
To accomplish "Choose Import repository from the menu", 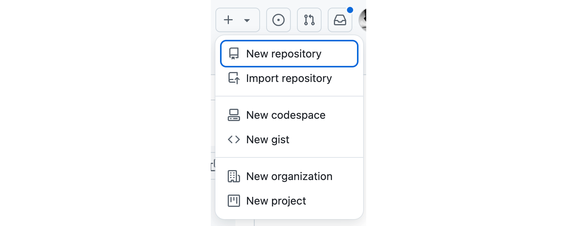I will pyautogui.click(x=289, y=79).
